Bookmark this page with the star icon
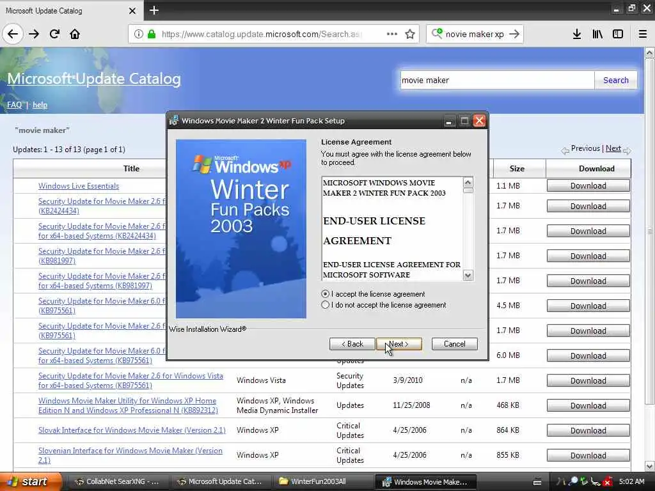This screenshot has width=655, height=491. coord(410,35)
